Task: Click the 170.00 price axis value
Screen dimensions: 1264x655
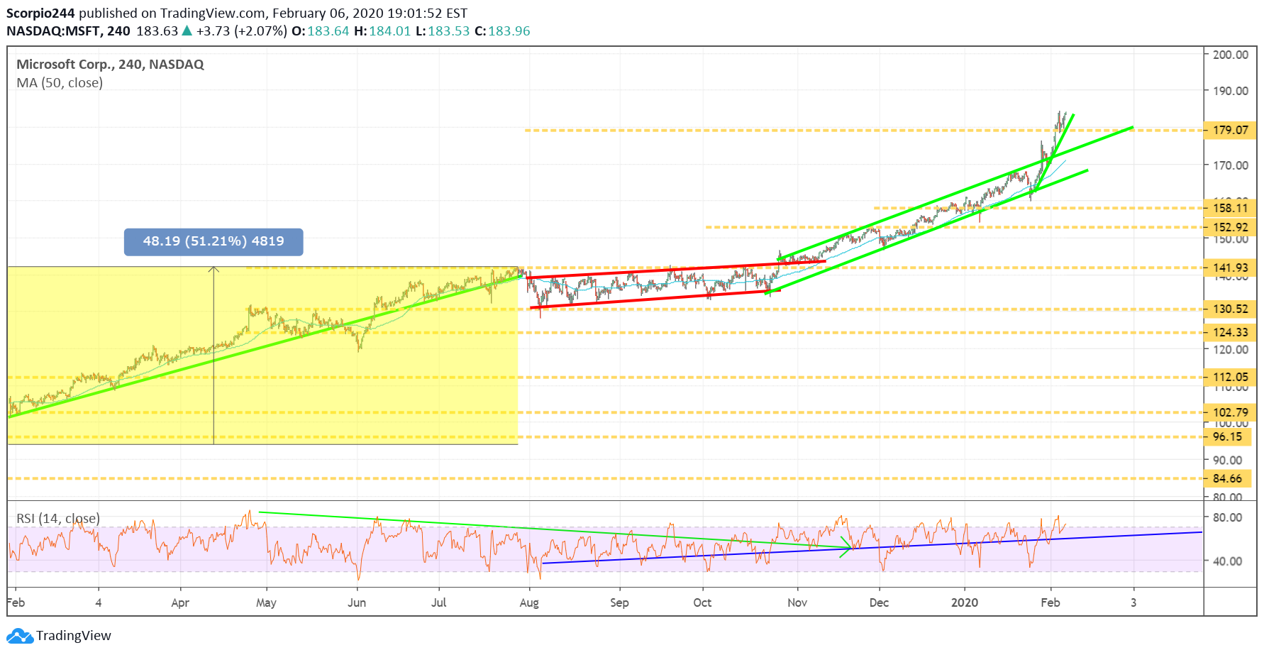Action: 1231,165
